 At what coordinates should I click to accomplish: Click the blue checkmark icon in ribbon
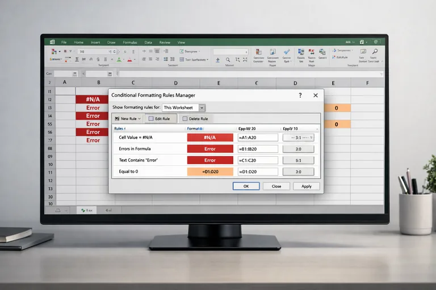[286, 52]
